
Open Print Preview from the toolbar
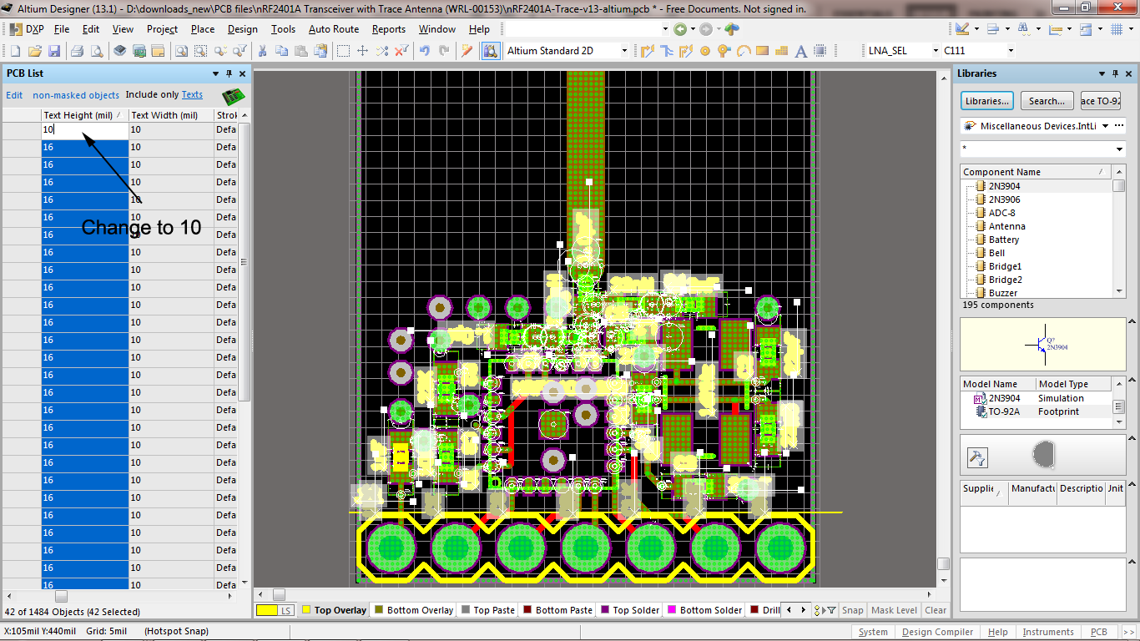coord(96,51)
